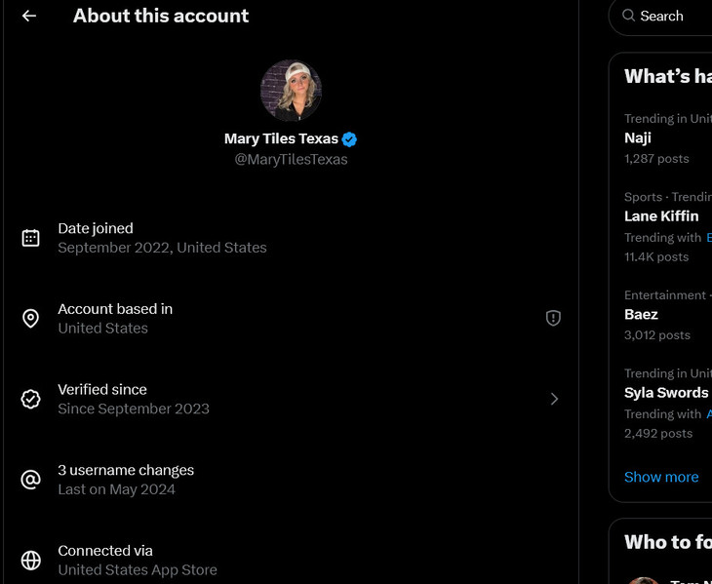The image size is (712, 584).
Task: Click the back arrow icon
Action: pos(29,16)
